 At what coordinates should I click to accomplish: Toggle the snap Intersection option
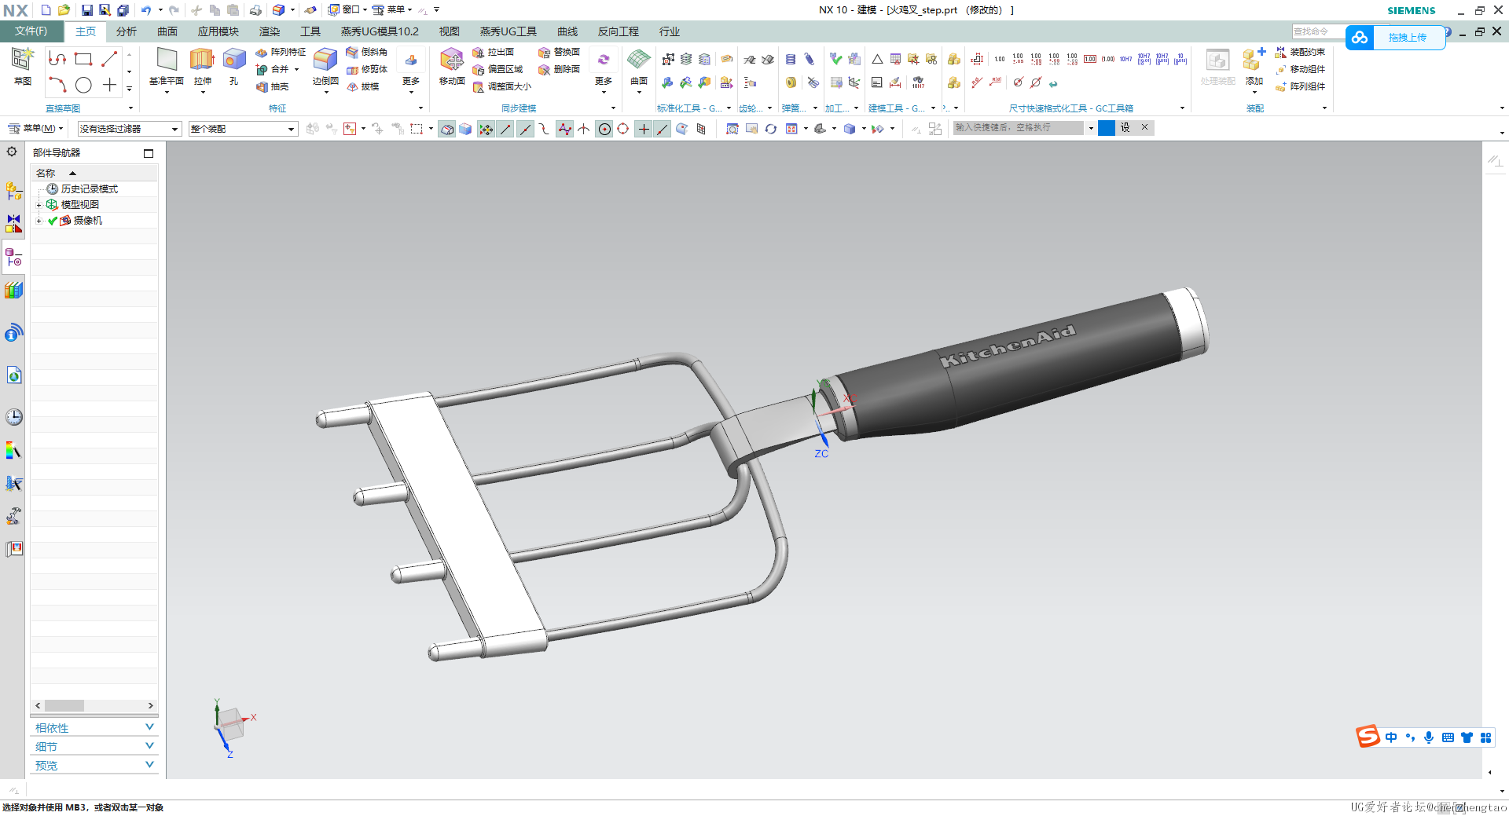coord(584,129)
